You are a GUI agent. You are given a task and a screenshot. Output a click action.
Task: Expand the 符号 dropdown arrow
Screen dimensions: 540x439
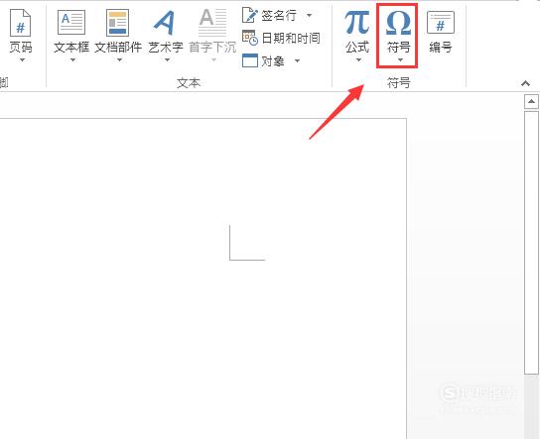pos(400,60)
